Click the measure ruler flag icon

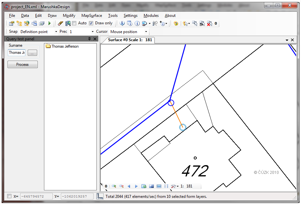tap(155, 23)
